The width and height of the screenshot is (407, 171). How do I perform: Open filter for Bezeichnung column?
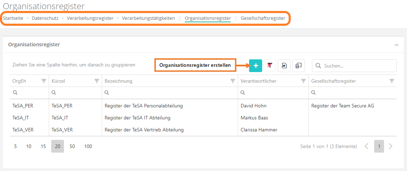pos(233,81)
